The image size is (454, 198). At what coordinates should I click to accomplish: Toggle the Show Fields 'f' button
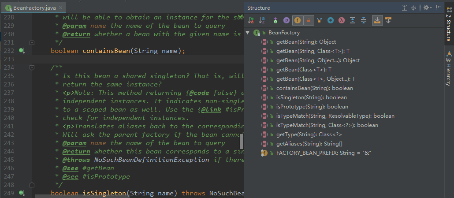[x=298, y=20]
